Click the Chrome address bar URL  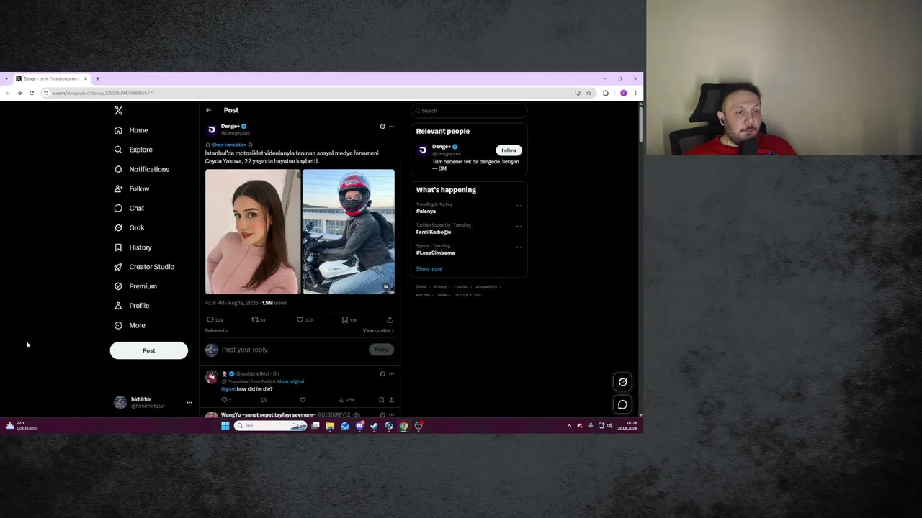pos(102,93)
